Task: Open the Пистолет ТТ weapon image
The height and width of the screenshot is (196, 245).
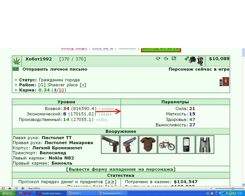Action: pyautogui.click(x=110, y=145)
